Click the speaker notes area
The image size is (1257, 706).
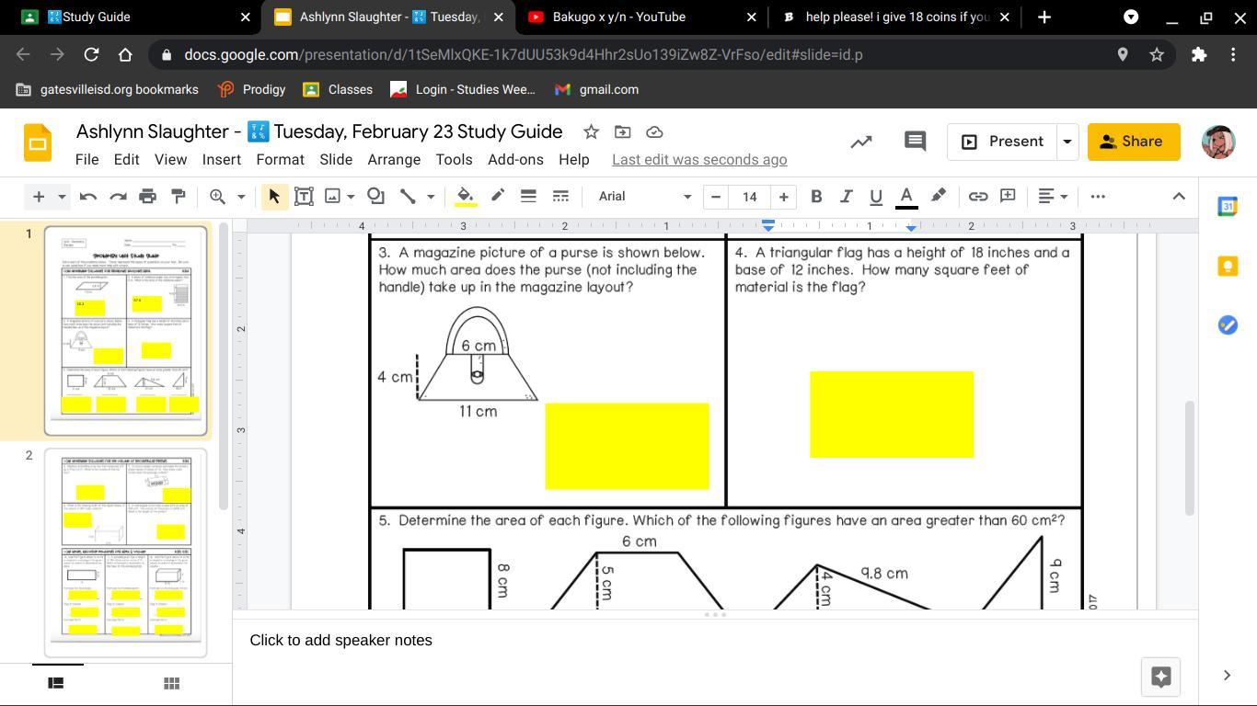click(715, 640)
